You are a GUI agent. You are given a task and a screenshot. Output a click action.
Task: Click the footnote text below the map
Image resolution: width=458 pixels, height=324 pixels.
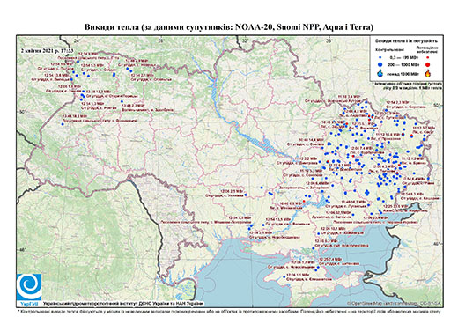click(229, 311)
